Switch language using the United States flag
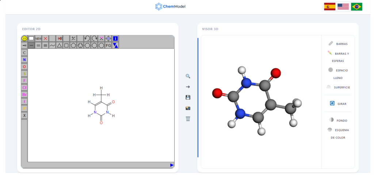 [x=343, y=7]
